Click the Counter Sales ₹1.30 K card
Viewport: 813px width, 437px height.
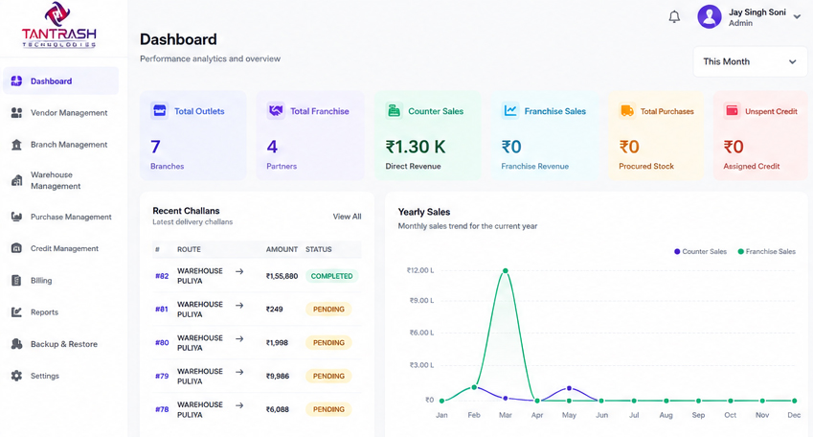point(428,136)
